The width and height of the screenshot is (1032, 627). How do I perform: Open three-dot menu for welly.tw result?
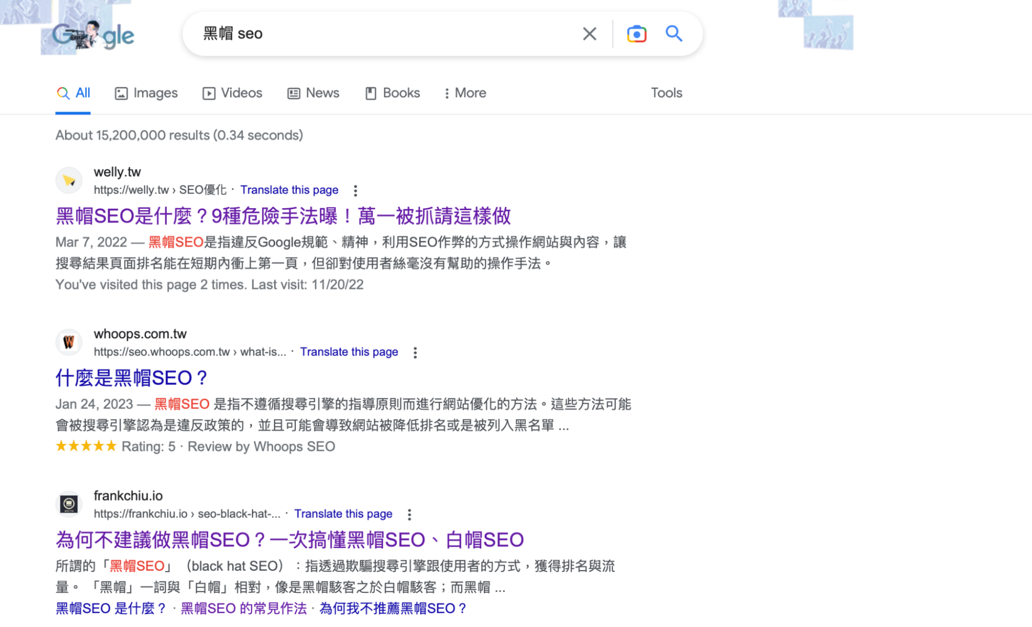(355, 191)
